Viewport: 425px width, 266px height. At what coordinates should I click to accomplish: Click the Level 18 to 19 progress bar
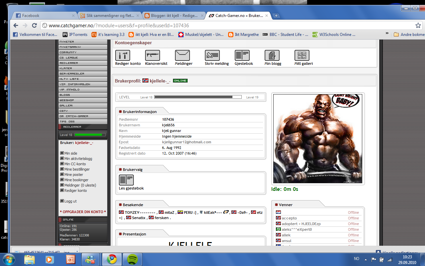click(x=198, y=97)
